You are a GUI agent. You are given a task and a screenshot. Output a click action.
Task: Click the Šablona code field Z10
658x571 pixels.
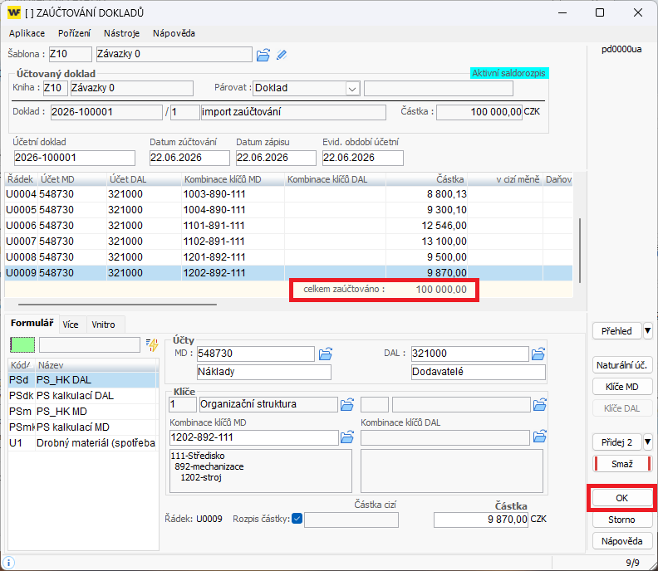70,55
